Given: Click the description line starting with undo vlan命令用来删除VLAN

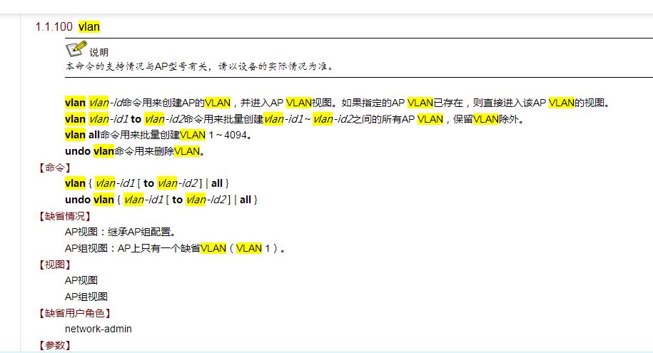Looking at the screenshot, I should [x=135, y=151].
